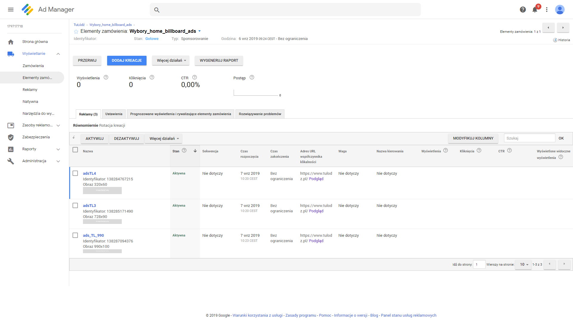Expand the Raporty sidebar section
Screen dimensions: 573x325
coord(58,149)
